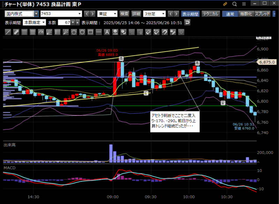Select the multi-line horizontal retracement tool
Image resolution: width=279 pixels, height=204 pixels.
[x=32, y=32]
